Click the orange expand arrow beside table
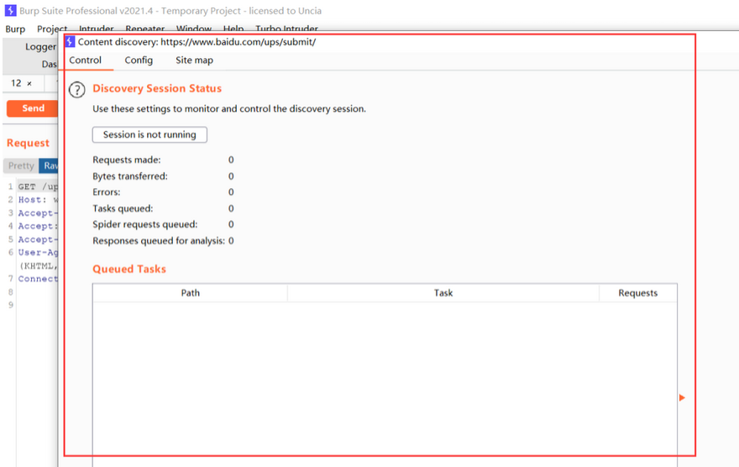 pyautogui.click(x=682, y=398)
